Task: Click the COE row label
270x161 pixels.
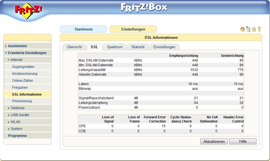Action: 82,131
